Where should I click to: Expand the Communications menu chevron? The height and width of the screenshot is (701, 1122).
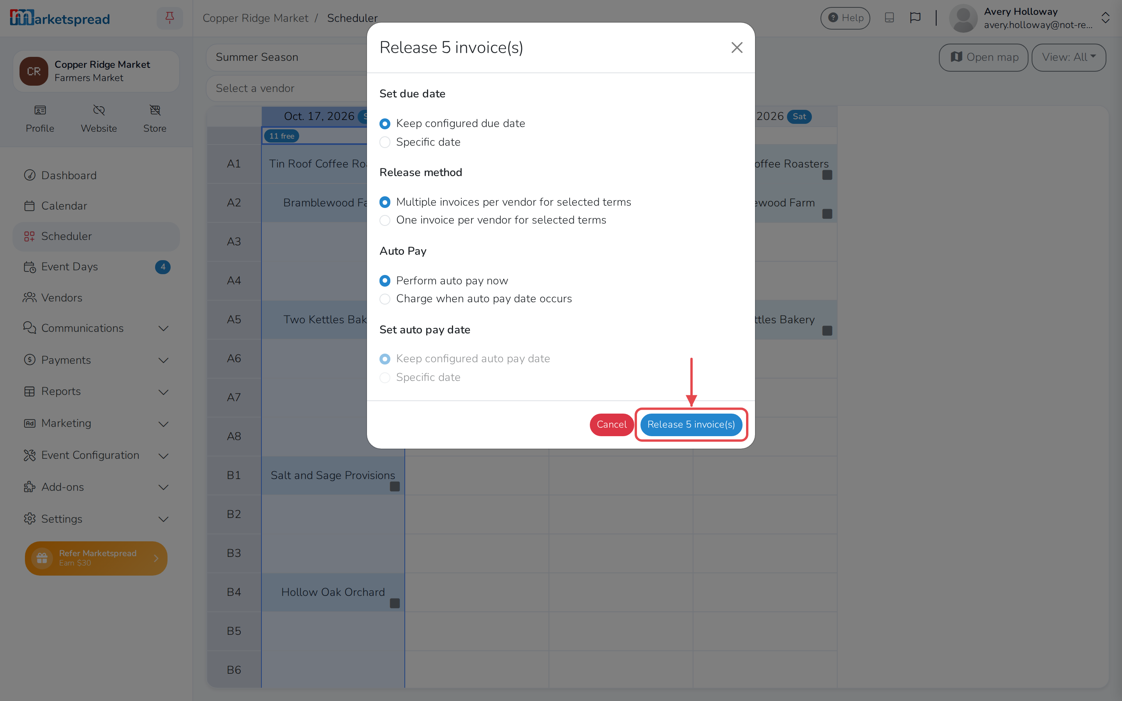pyautogui.click(x=163, y=328)
